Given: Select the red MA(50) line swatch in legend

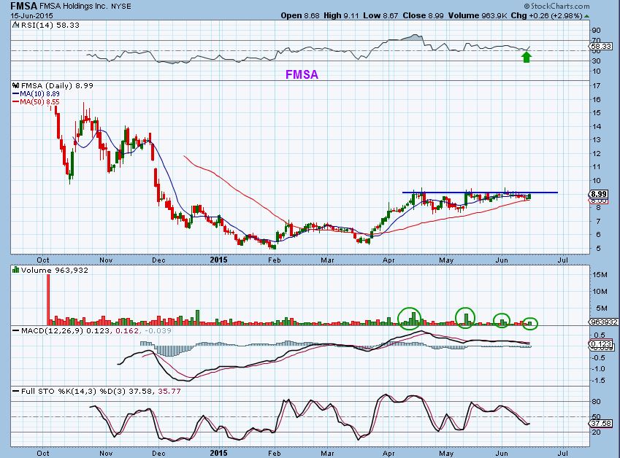Looking at the screenshot, I should (x=16, y=102).
